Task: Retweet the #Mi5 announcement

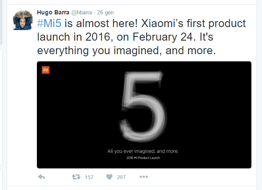Action: coord(76,177)
